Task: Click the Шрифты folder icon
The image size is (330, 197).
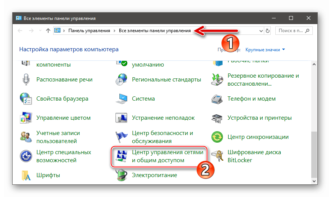Action: [26, 175]
